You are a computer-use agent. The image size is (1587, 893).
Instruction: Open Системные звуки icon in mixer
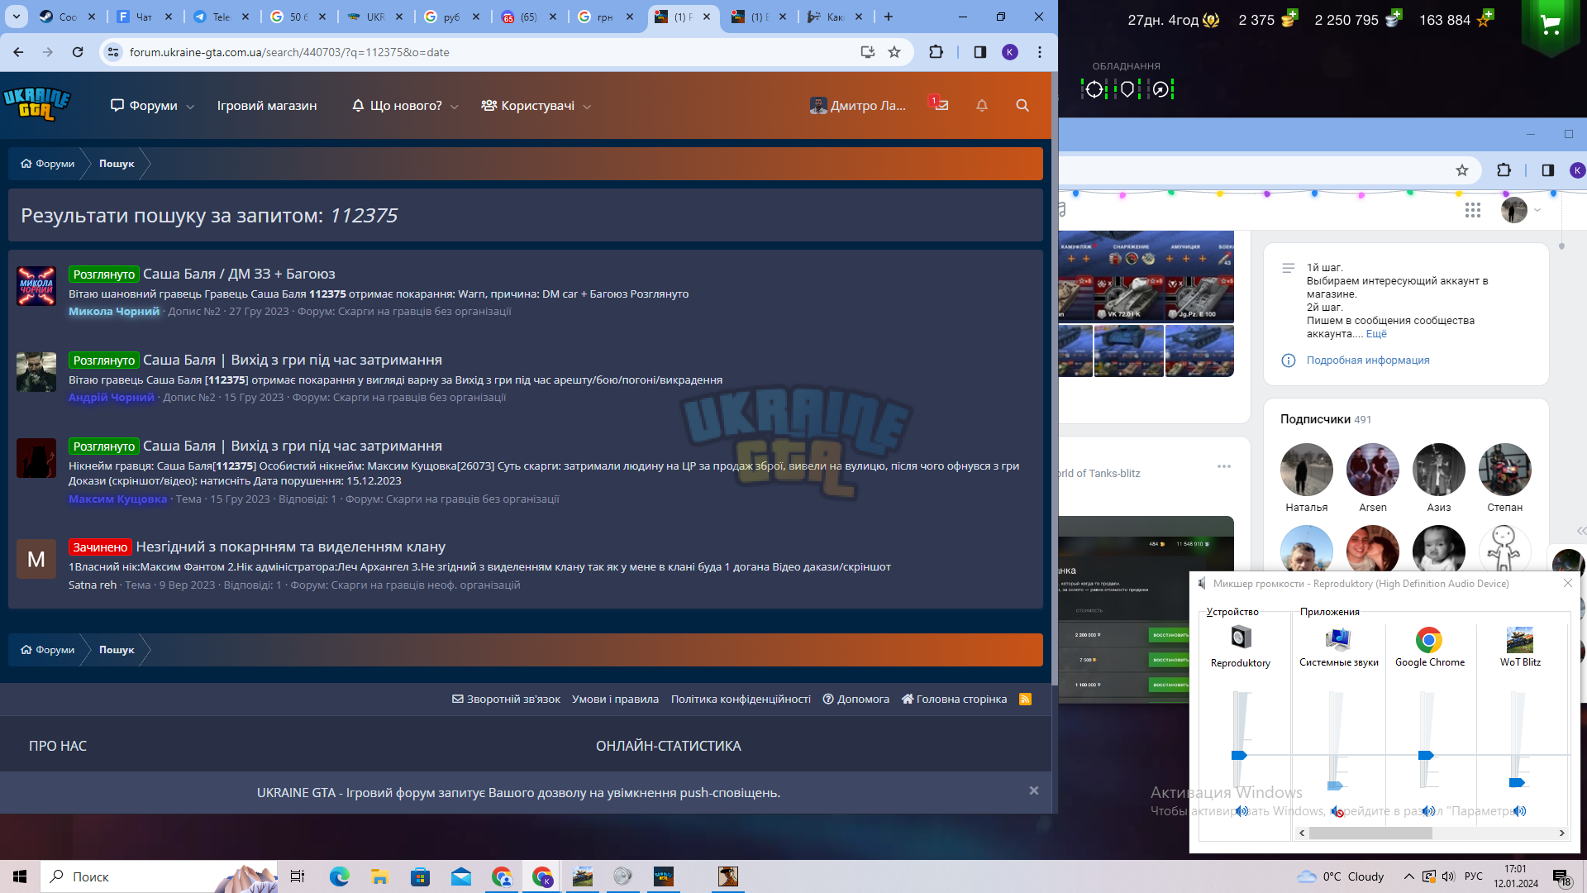1337,640
